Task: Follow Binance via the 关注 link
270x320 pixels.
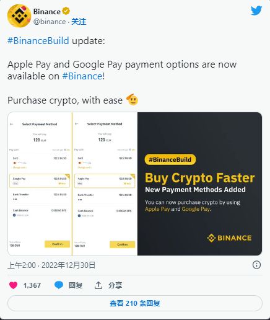Action: [x=79, y=22]
